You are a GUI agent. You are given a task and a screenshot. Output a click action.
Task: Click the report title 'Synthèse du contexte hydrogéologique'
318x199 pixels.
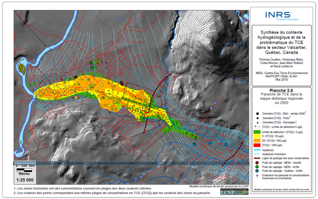[282, 42]
